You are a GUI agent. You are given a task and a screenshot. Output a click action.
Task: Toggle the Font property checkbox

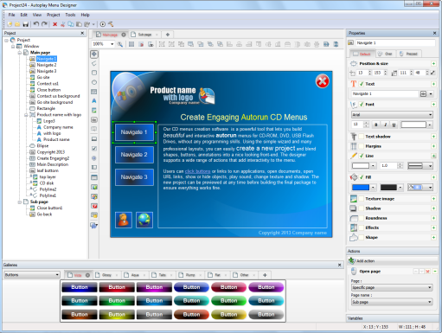point(362,105)
